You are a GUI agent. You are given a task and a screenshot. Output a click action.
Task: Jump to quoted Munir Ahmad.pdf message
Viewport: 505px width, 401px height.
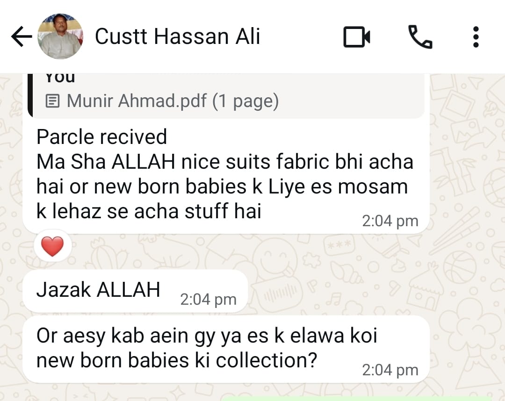tap(173, 101)
